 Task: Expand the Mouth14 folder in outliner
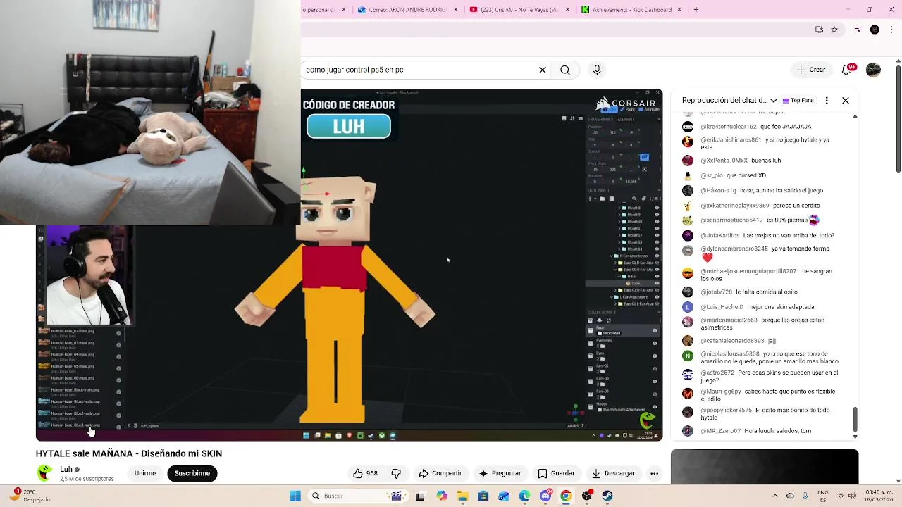[x=619, y=249]
